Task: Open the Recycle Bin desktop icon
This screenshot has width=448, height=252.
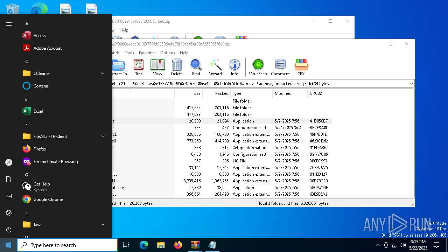Action: (13, 9)
